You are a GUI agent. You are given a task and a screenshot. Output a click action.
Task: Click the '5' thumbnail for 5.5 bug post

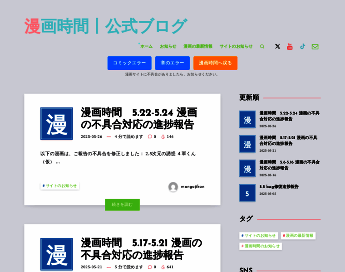point(247,193)
